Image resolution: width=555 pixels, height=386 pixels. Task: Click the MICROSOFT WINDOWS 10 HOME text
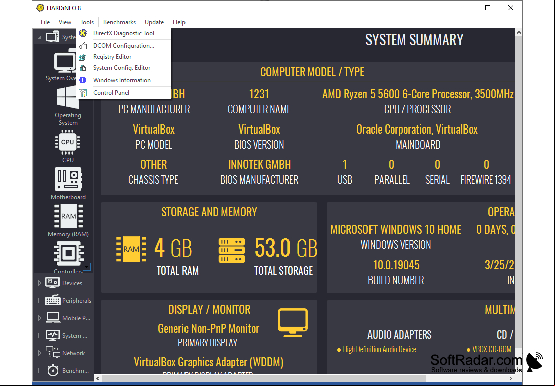(396, 230)
